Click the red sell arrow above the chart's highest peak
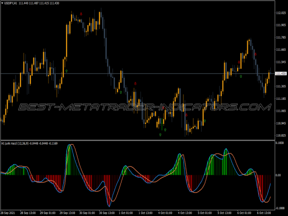This screenshot has width=288, height=216. [81, 14]
